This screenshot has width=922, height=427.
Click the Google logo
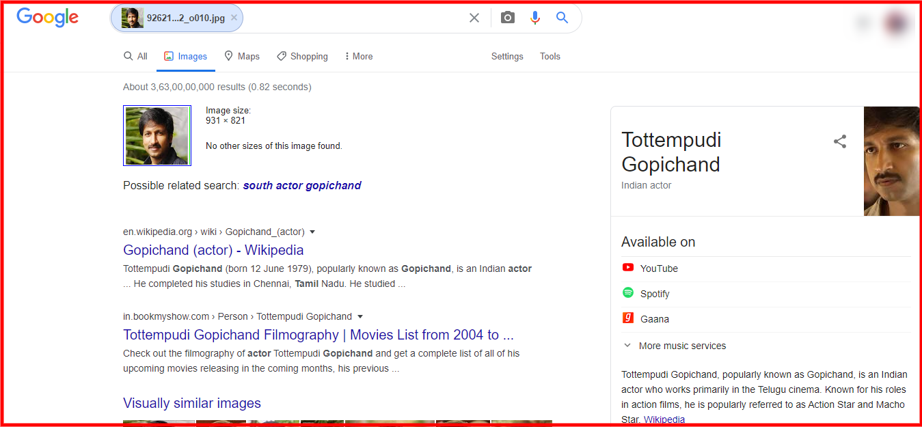click(47, 18)
